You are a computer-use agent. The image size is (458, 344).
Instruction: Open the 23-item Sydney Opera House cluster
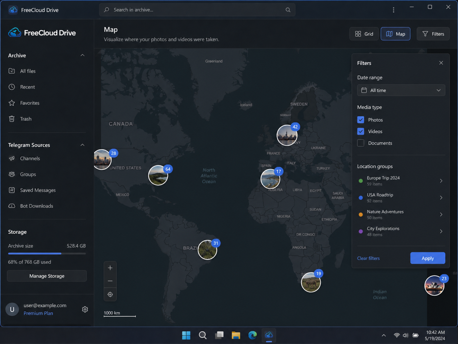click(434, 285)
